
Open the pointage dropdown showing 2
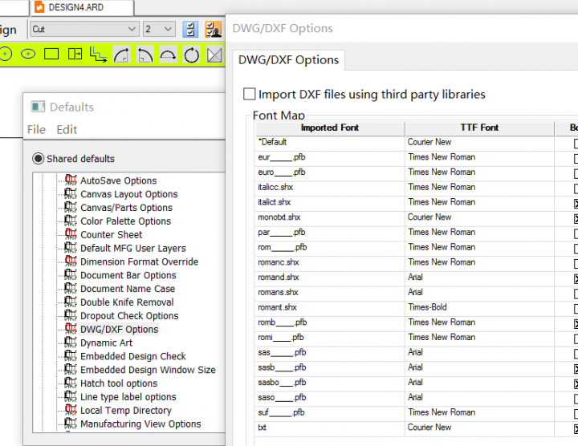[x=159, y=30]
